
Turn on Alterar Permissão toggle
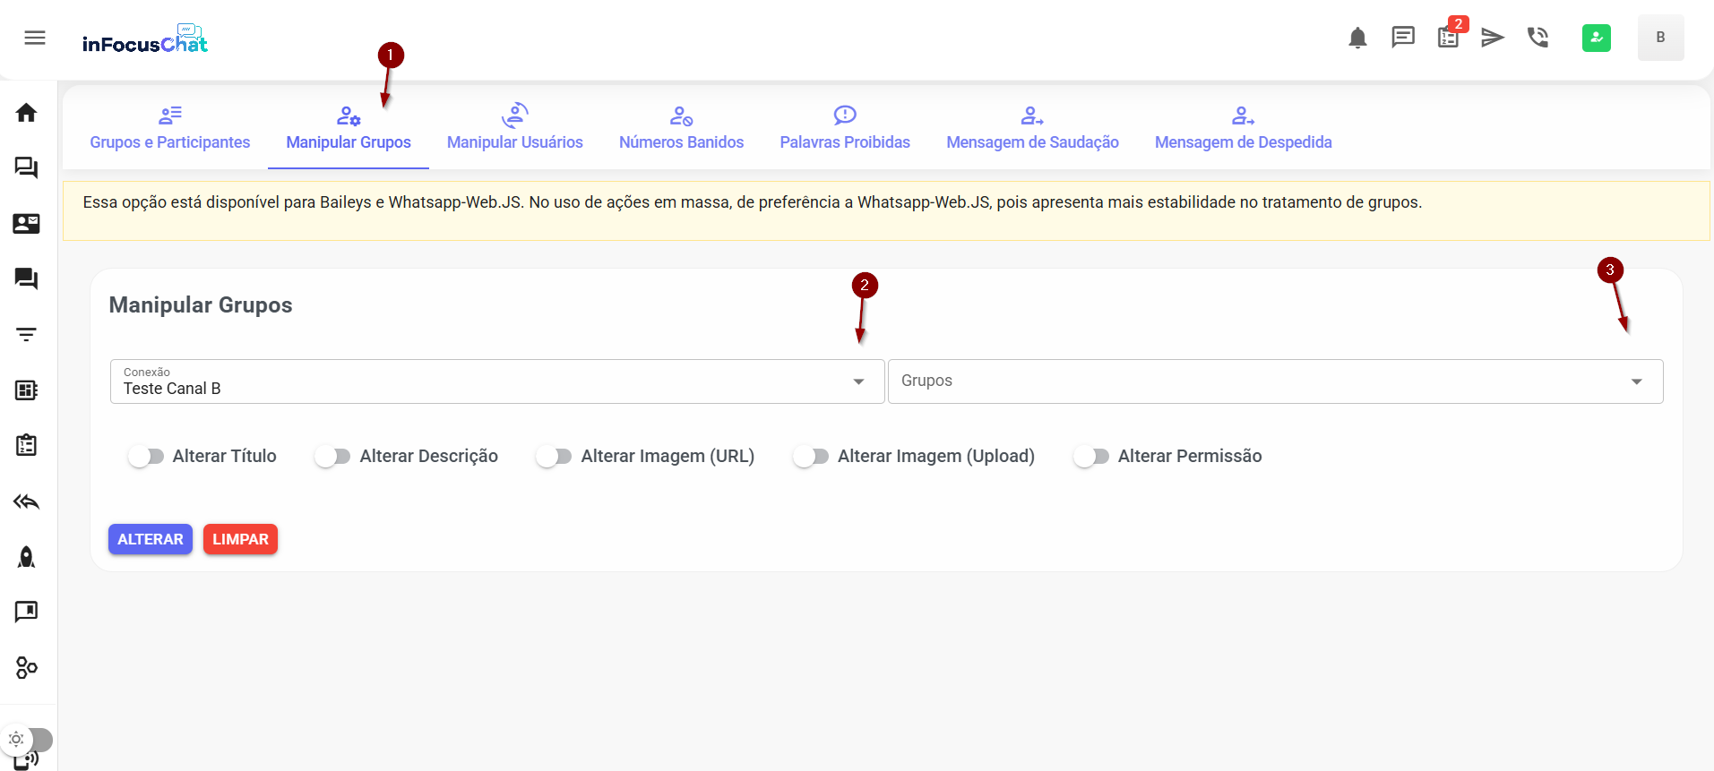(x=1091, y=457)
